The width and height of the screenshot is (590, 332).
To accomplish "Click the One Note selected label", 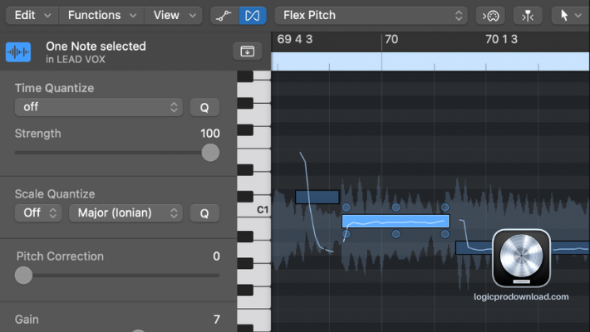I will [96, 46].
